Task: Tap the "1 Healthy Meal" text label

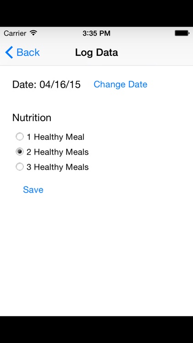Action: pyautogui.click(x=55, y=137)
